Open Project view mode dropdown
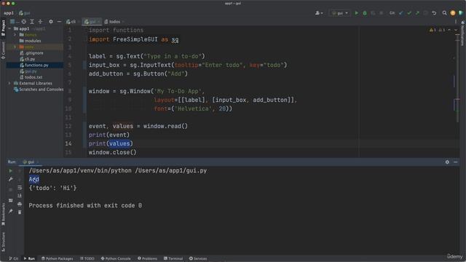 14,22
